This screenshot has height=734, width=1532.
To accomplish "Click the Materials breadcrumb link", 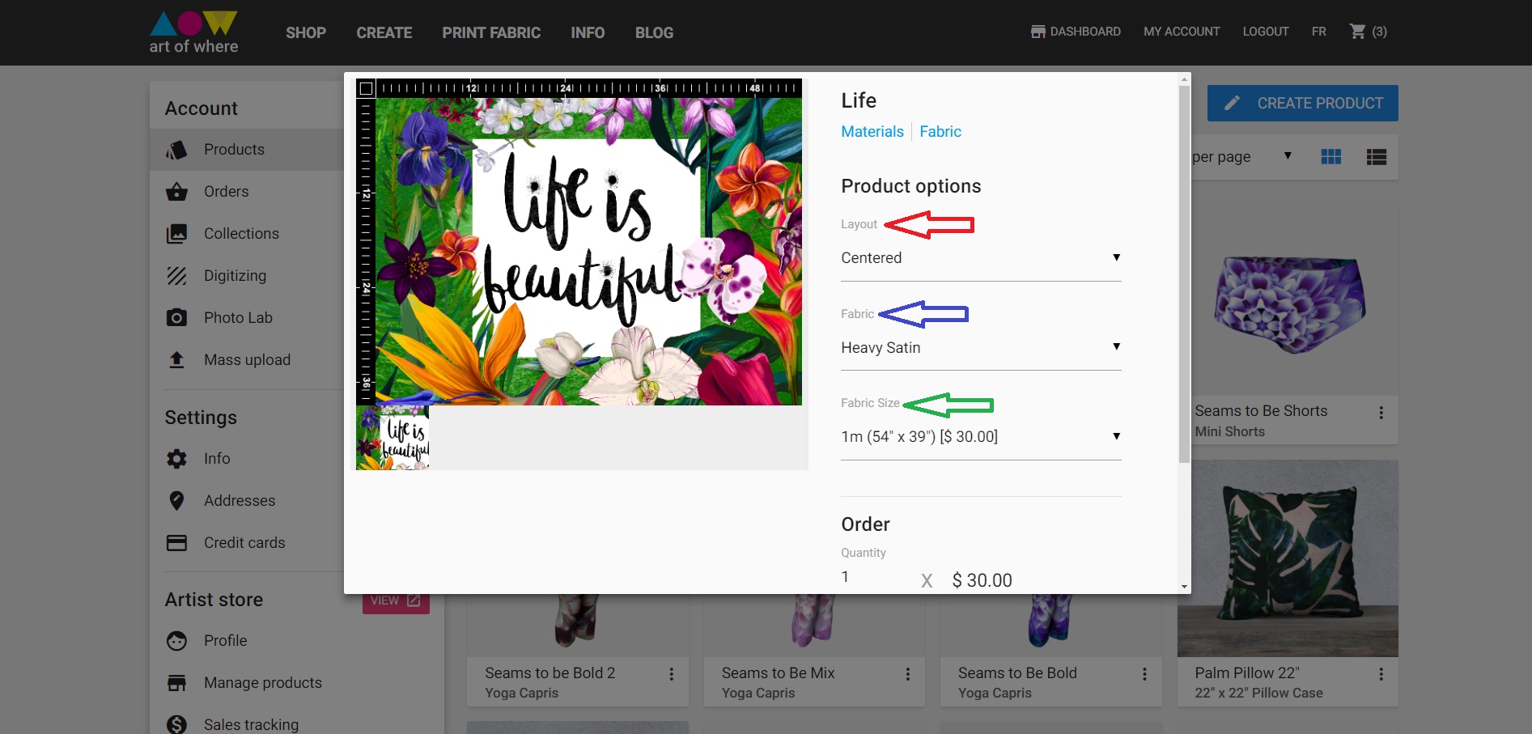I will point(872,132).
